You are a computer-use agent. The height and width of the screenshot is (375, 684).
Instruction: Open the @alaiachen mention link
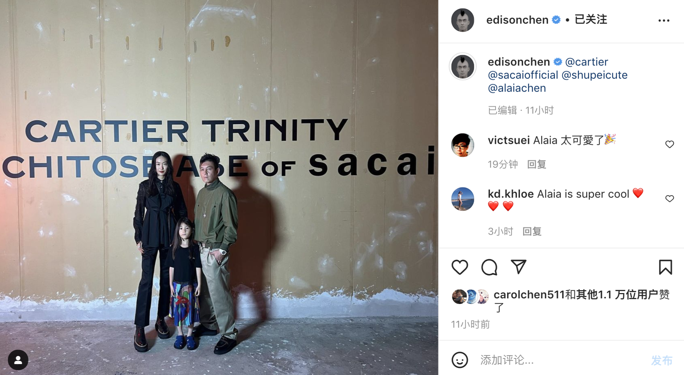click(x=517, y=88)
